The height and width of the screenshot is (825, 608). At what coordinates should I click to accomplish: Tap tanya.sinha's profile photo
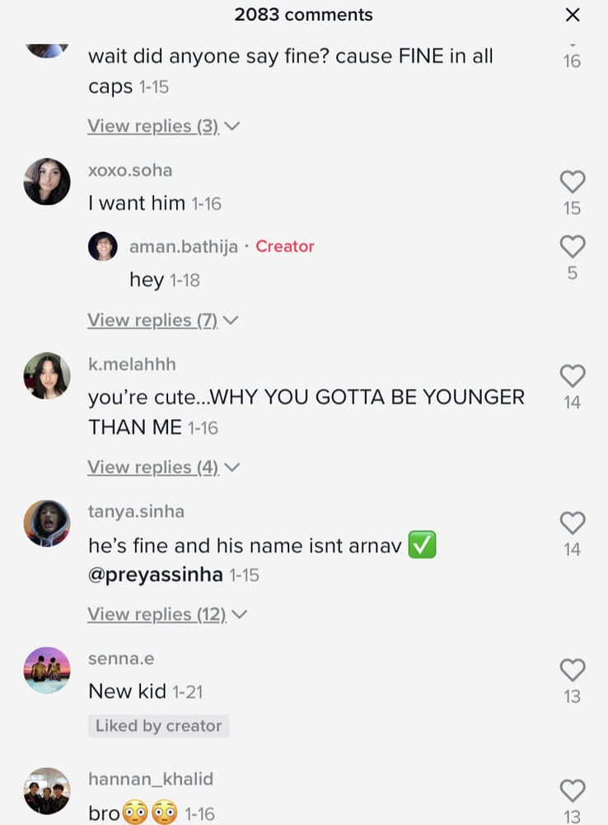pos(47,523)
